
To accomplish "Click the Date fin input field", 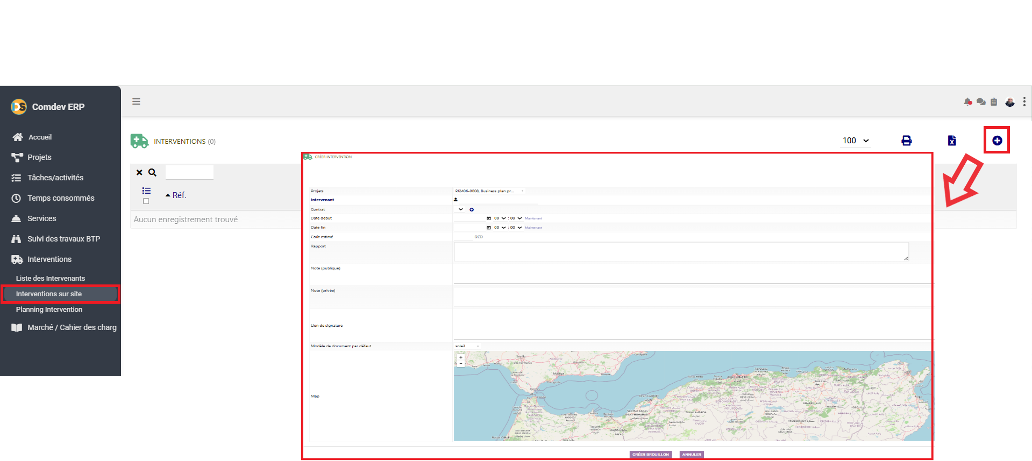I will pyautogui.click(x=469, y=228).
